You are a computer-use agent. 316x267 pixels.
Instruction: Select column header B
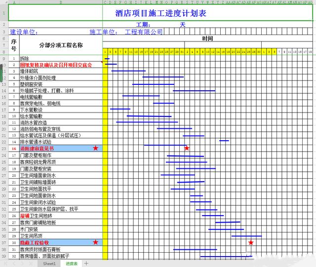(61, 2)
